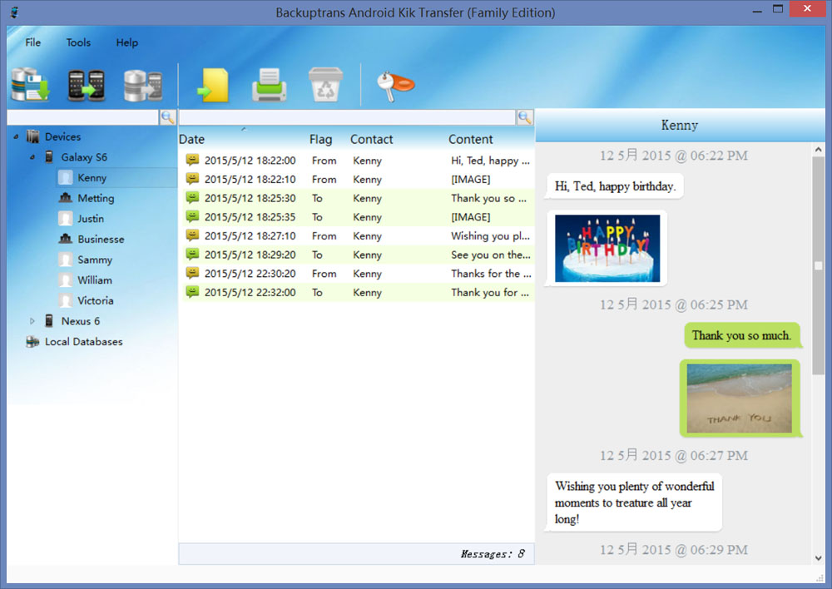The image size is (832, 589).
Task: Click the Happy Birthday cake image
Action: 607,248
